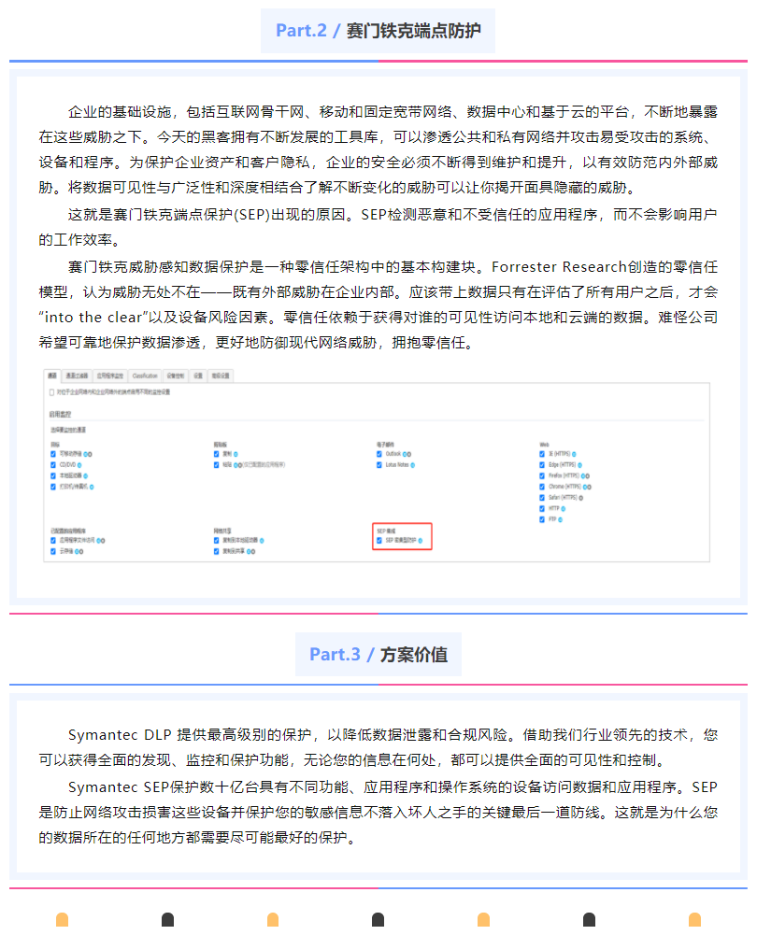Click the blue icon beside 复制到本地驱动器
The height and width of the screenshot is (935, 757).
click(262, 541)
